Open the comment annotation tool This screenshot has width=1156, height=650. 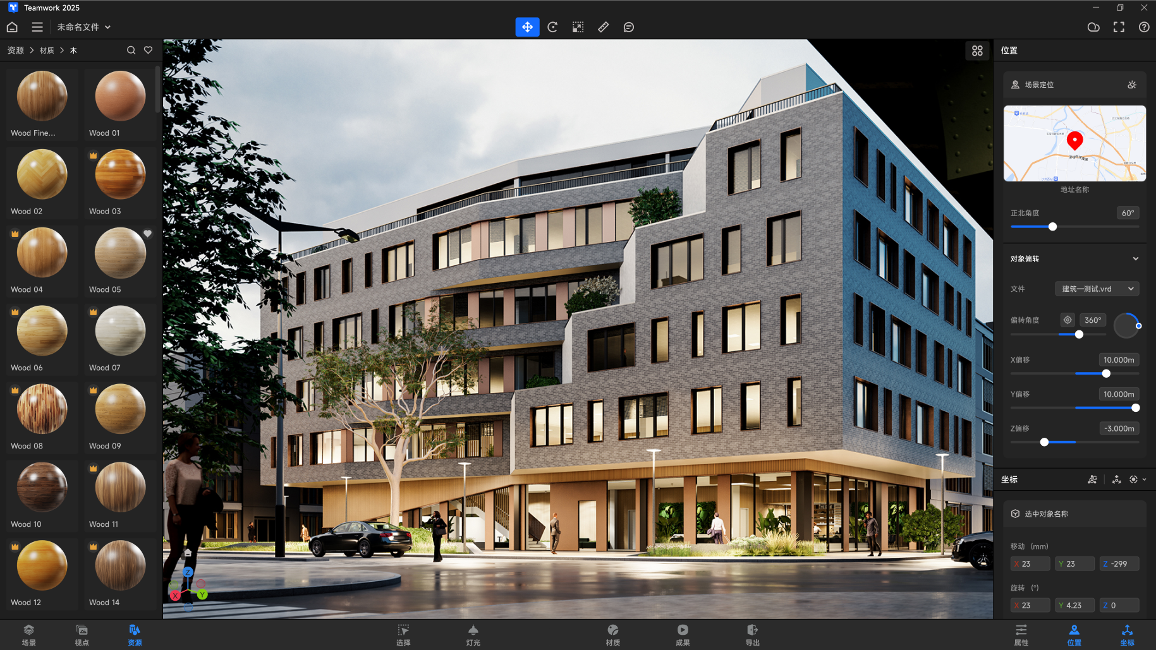pos(629,27)
